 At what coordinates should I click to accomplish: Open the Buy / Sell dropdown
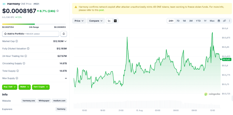tap(10, 87)
